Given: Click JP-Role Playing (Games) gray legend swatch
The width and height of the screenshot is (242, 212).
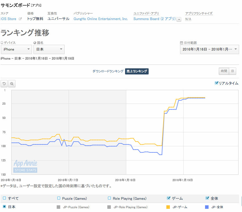Looking at the screenshot, I should click(109, 207).
